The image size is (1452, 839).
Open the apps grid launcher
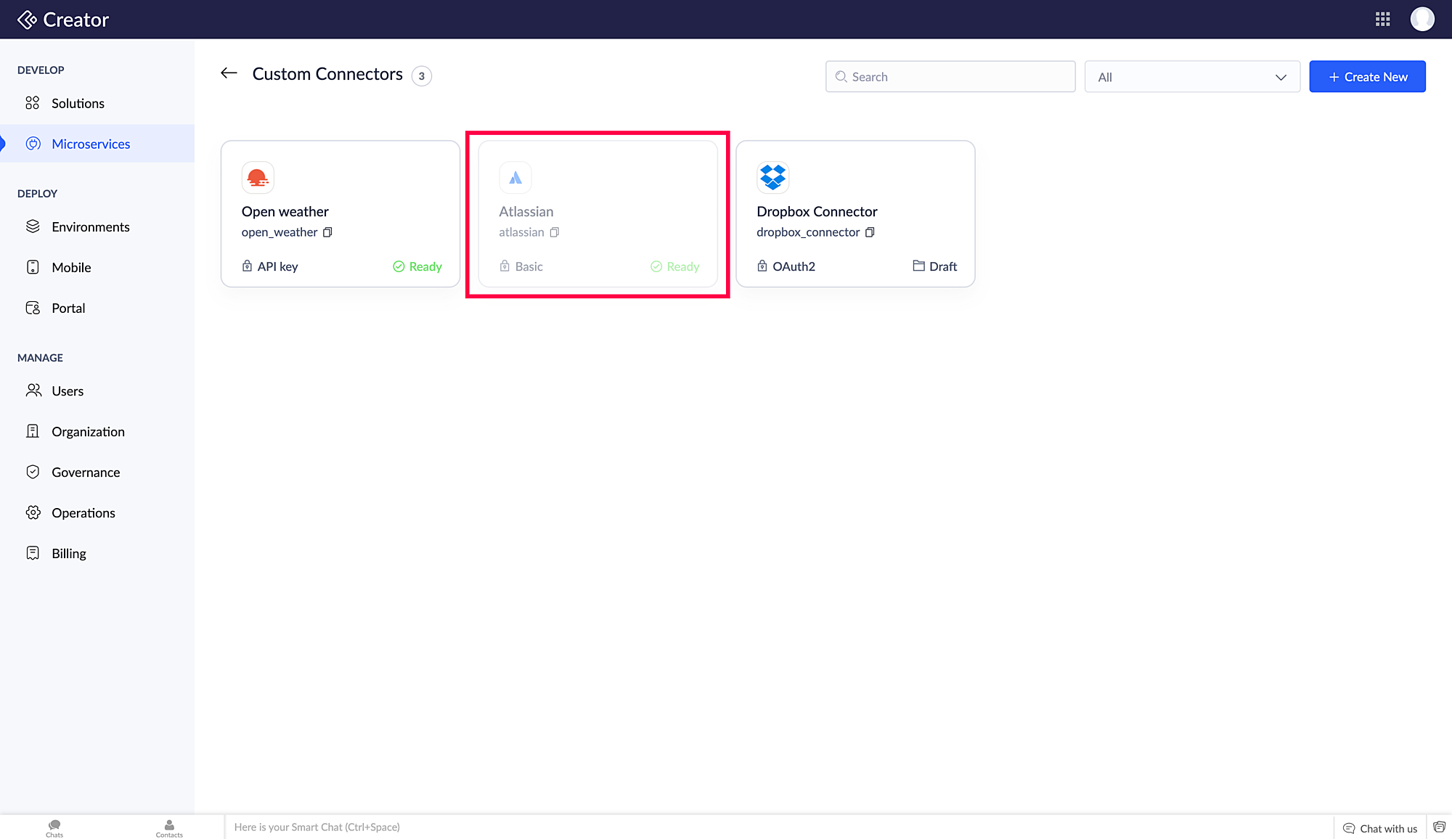[1382, 20]
